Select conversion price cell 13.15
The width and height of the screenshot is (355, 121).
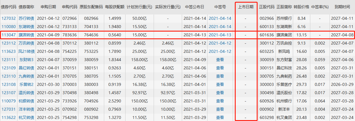301,35
